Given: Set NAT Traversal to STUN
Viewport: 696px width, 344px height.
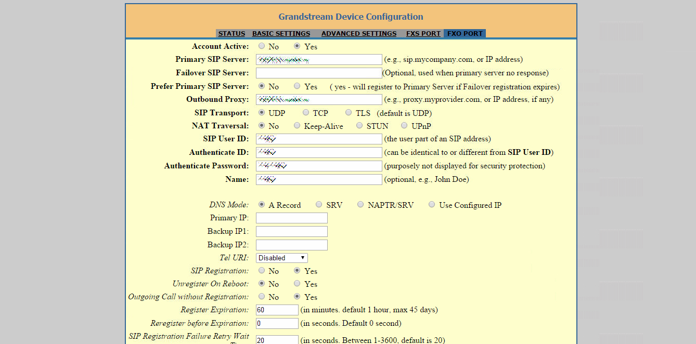Looking at the screenshot, I should point(359,126).
